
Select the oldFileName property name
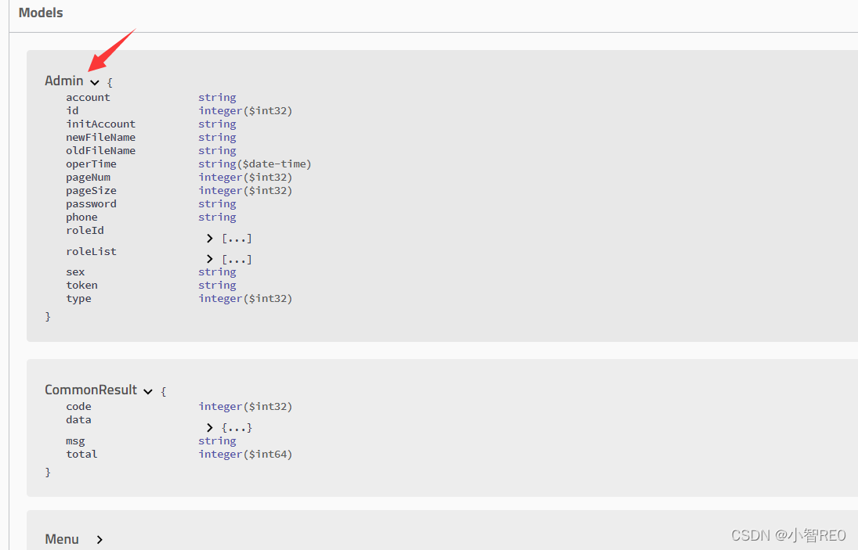[100, 150]
